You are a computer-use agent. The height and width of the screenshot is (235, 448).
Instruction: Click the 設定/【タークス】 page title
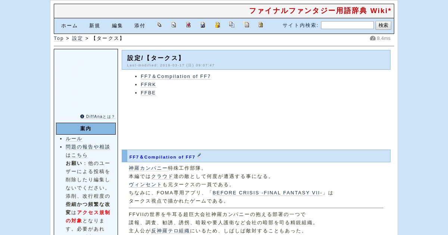tap(155, 58)
